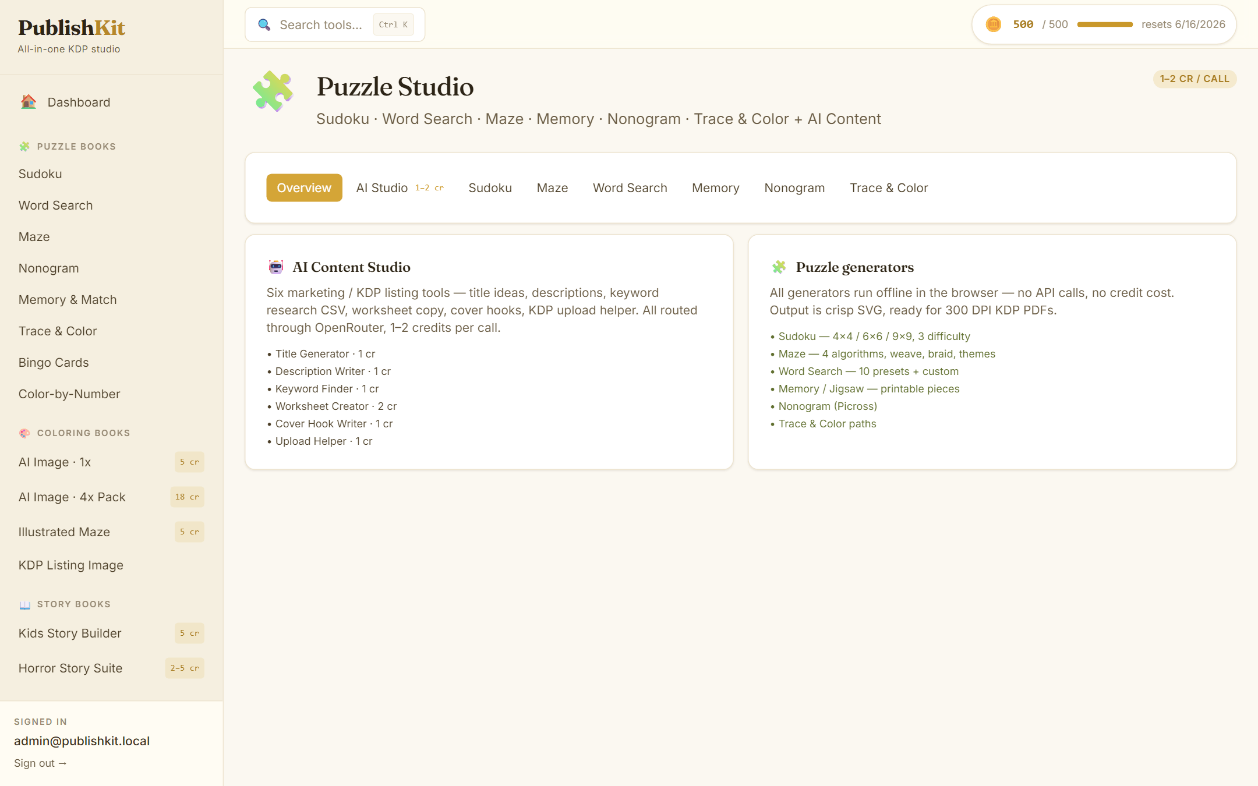The image size is (1258, 786).
Task: Open Illustrated Maze tool
Action: coord(111,532)
